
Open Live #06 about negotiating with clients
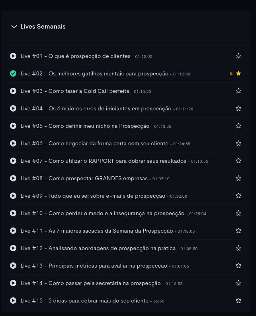click(94, 143)
